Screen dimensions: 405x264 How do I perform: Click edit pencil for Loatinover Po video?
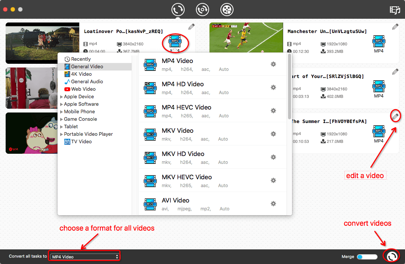point(191,27)
